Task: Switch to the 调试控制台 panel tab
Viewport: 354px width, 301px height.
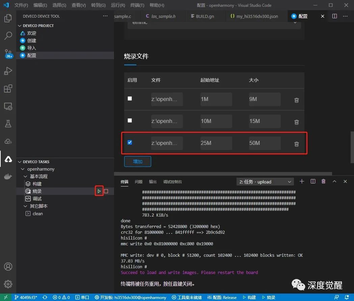Action: (172, 182)
